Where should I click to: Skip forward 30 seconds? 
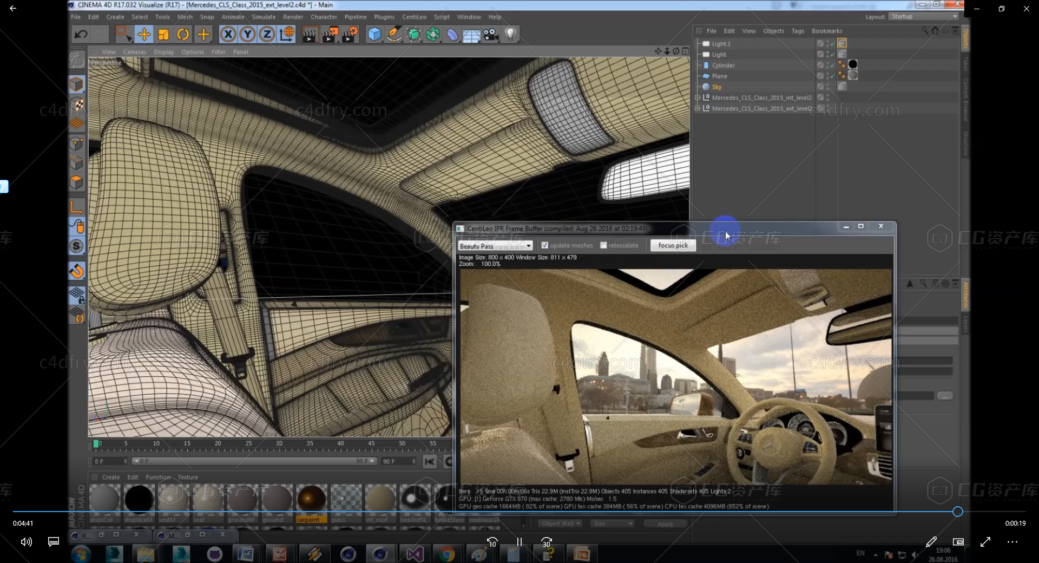(547, 542)
